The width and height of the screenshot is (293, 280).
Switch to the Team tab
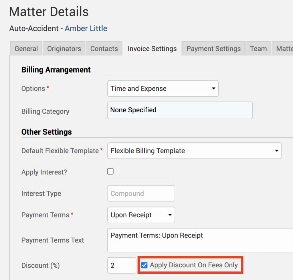click(258, 49)
